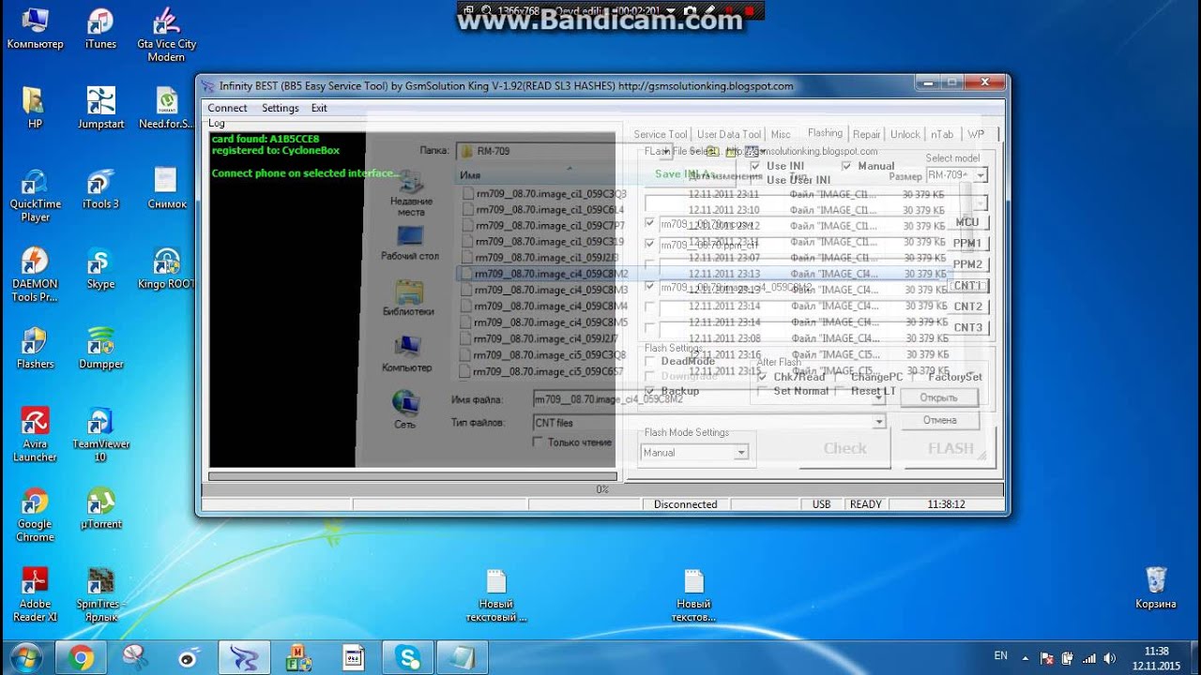Image resolution: width=1201 pixels, height=675 pixels.
Task: Enable Set Normal checkbox
Action: [763, 391]
